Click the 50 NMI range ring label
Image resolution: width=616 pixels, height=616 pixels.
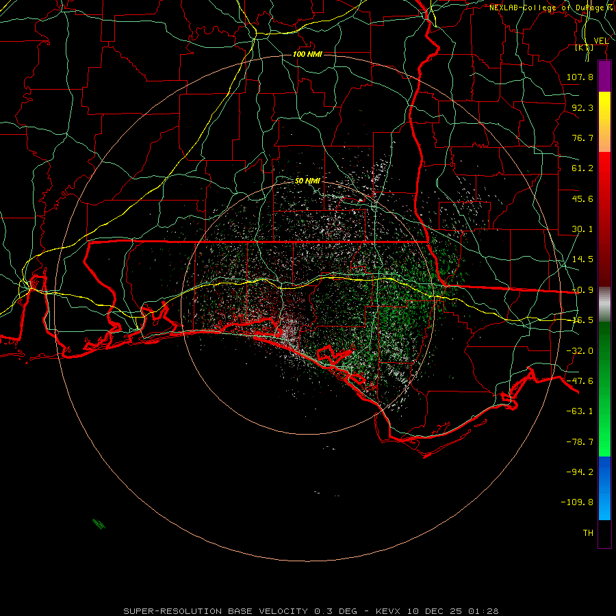[307, 181]
